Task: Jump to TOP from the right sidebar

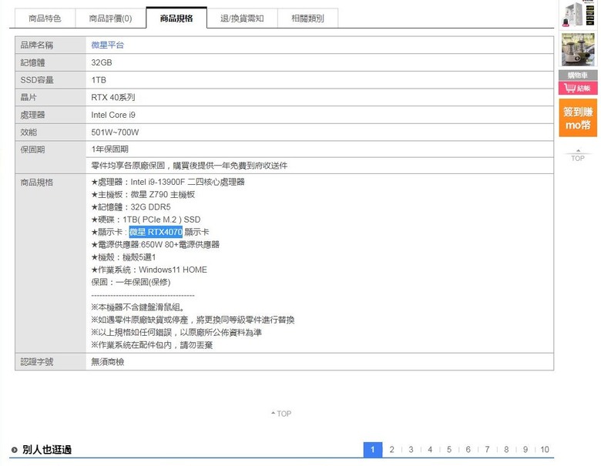Action: [x=578, y=156]
